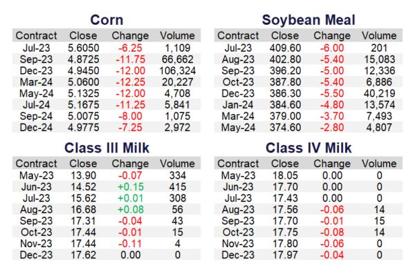Screen dimensions: 415x272
Task: Select the Corn Dec-23 contract row label
Action: point(36,71)
